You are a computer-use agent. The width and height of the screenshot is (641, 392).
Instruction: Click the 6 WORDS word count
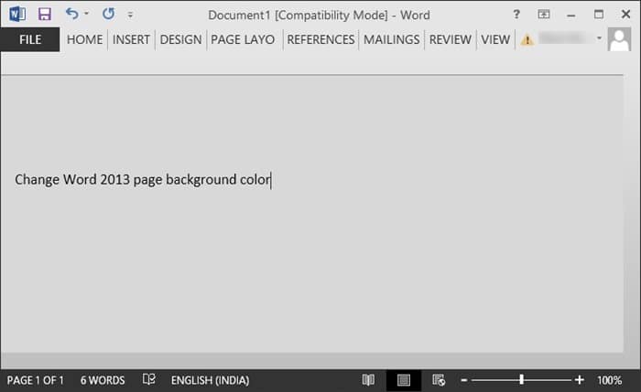coord(103,380)
